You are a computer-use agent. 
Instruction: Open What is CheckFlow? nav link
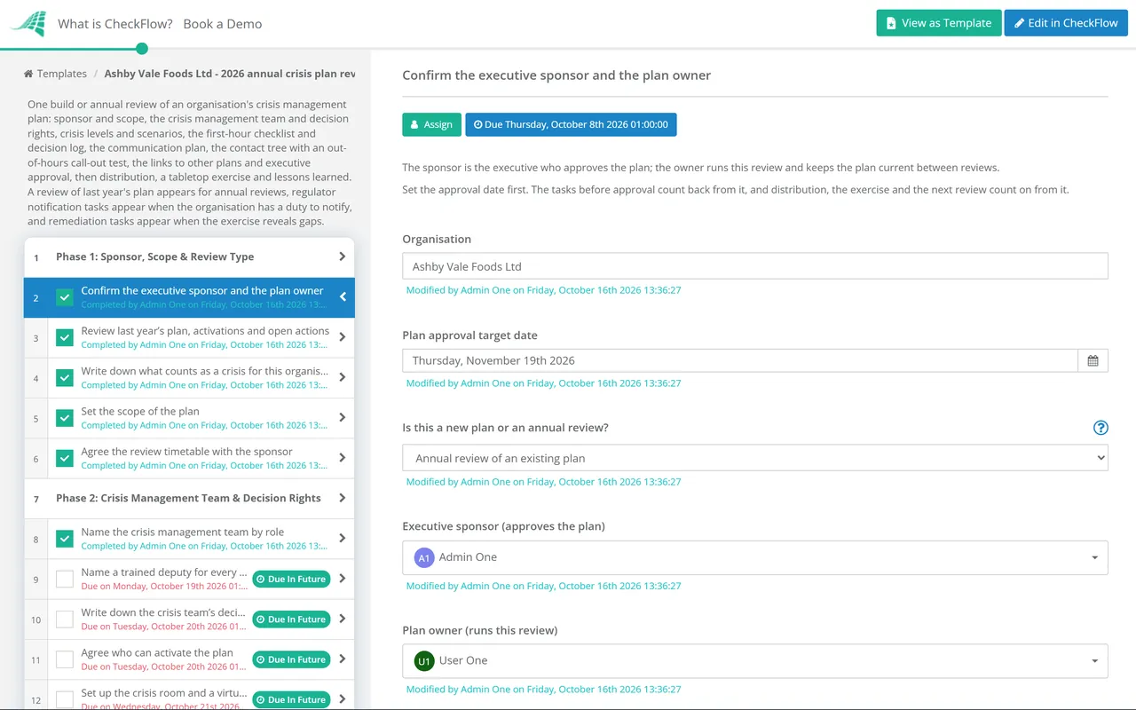(x=115, y=24)
